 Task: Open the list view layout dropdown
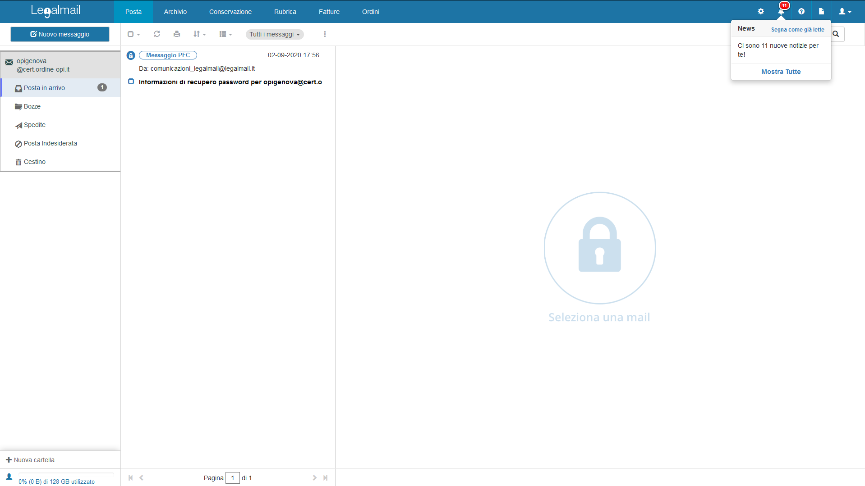(225, 34)
